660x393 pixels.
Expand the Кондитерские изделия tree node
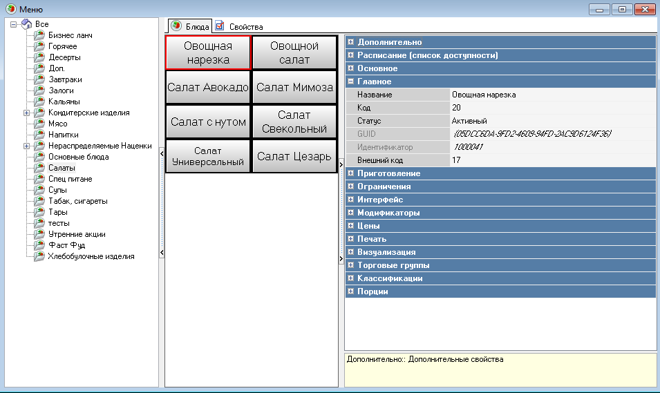click(x=26, y=113)
